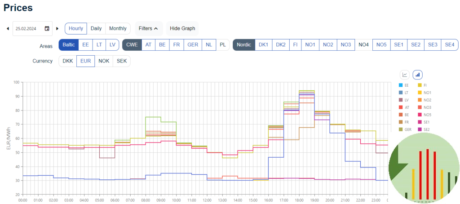Click the Hide Graph button
Viewport: 460px width, 204px height.
click(x=182, y=28)
